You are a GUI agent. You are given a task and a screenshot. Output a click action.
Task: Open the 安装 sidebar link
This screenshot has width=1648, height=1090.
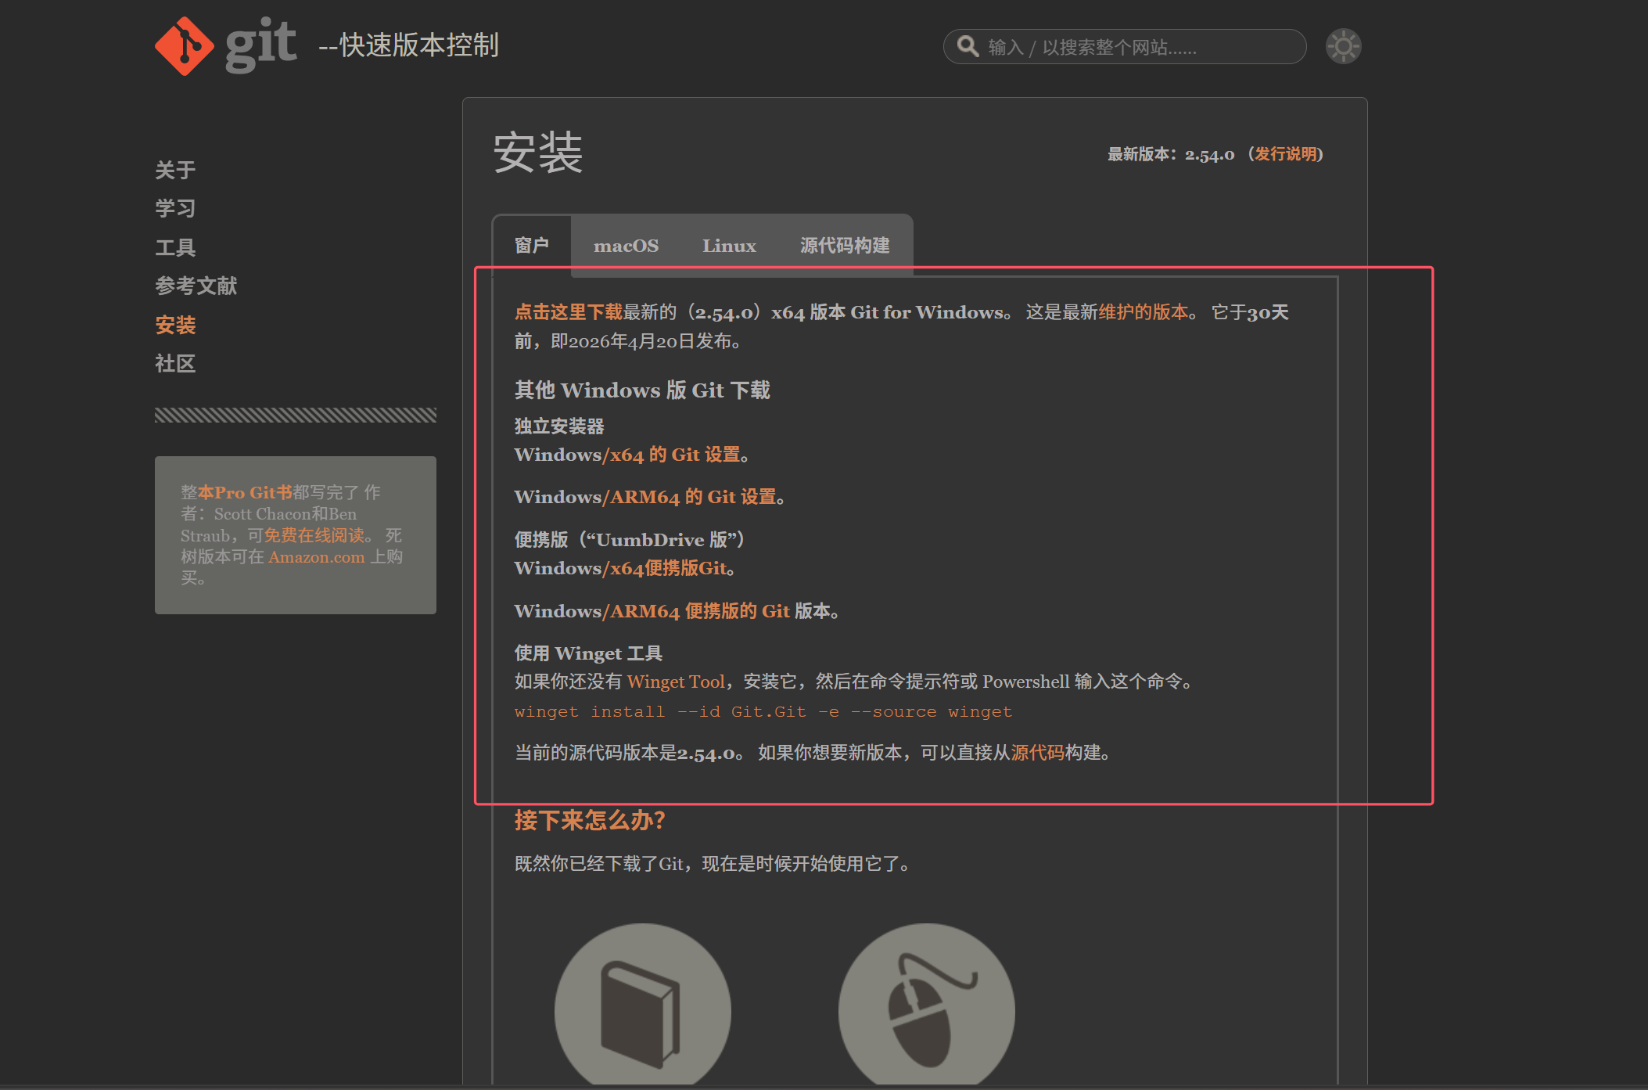pos(175,325)
